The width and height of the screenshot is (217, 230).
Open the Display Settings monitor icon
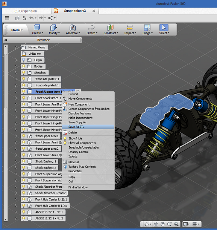[x=185, y=224]
